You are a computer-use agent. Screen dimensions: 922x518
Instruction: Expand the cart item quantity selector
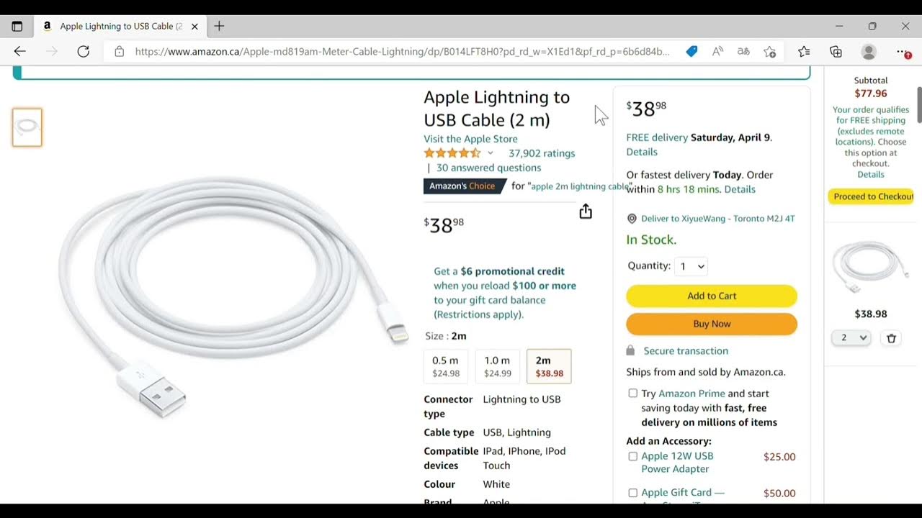[851, 338]
